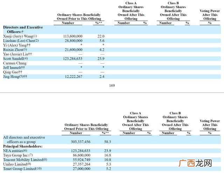Click the lower table's Class B Ordinary Shares header
The height and width of the screenshot is (173, 224).
175,121
